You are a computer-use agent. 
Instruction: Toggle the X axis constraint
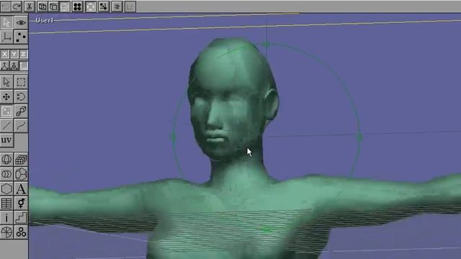[5, 54]
